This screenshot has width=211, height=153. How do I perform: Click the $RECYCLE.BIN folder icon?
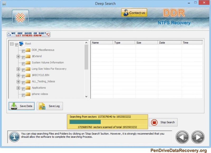pos(28,75)
